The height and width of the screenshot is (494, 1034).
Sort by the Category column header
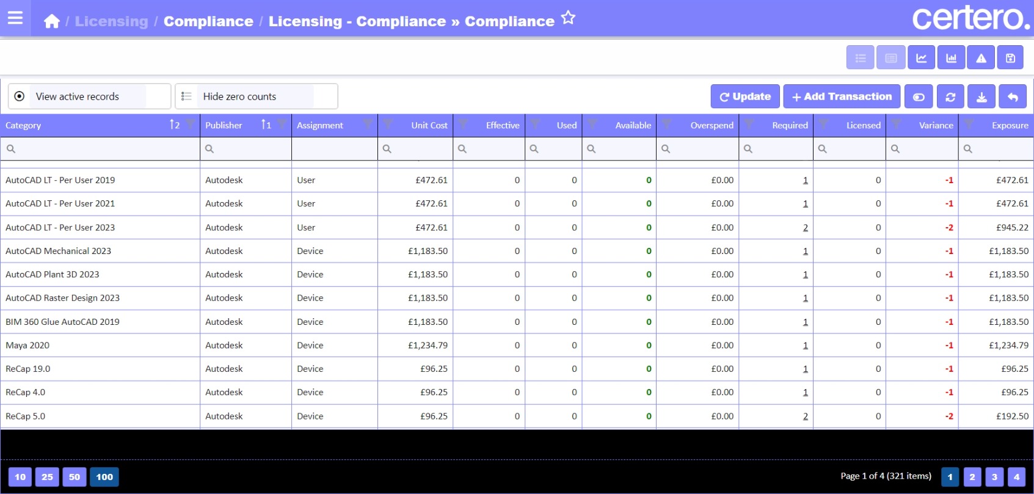(x=23, y=125)
